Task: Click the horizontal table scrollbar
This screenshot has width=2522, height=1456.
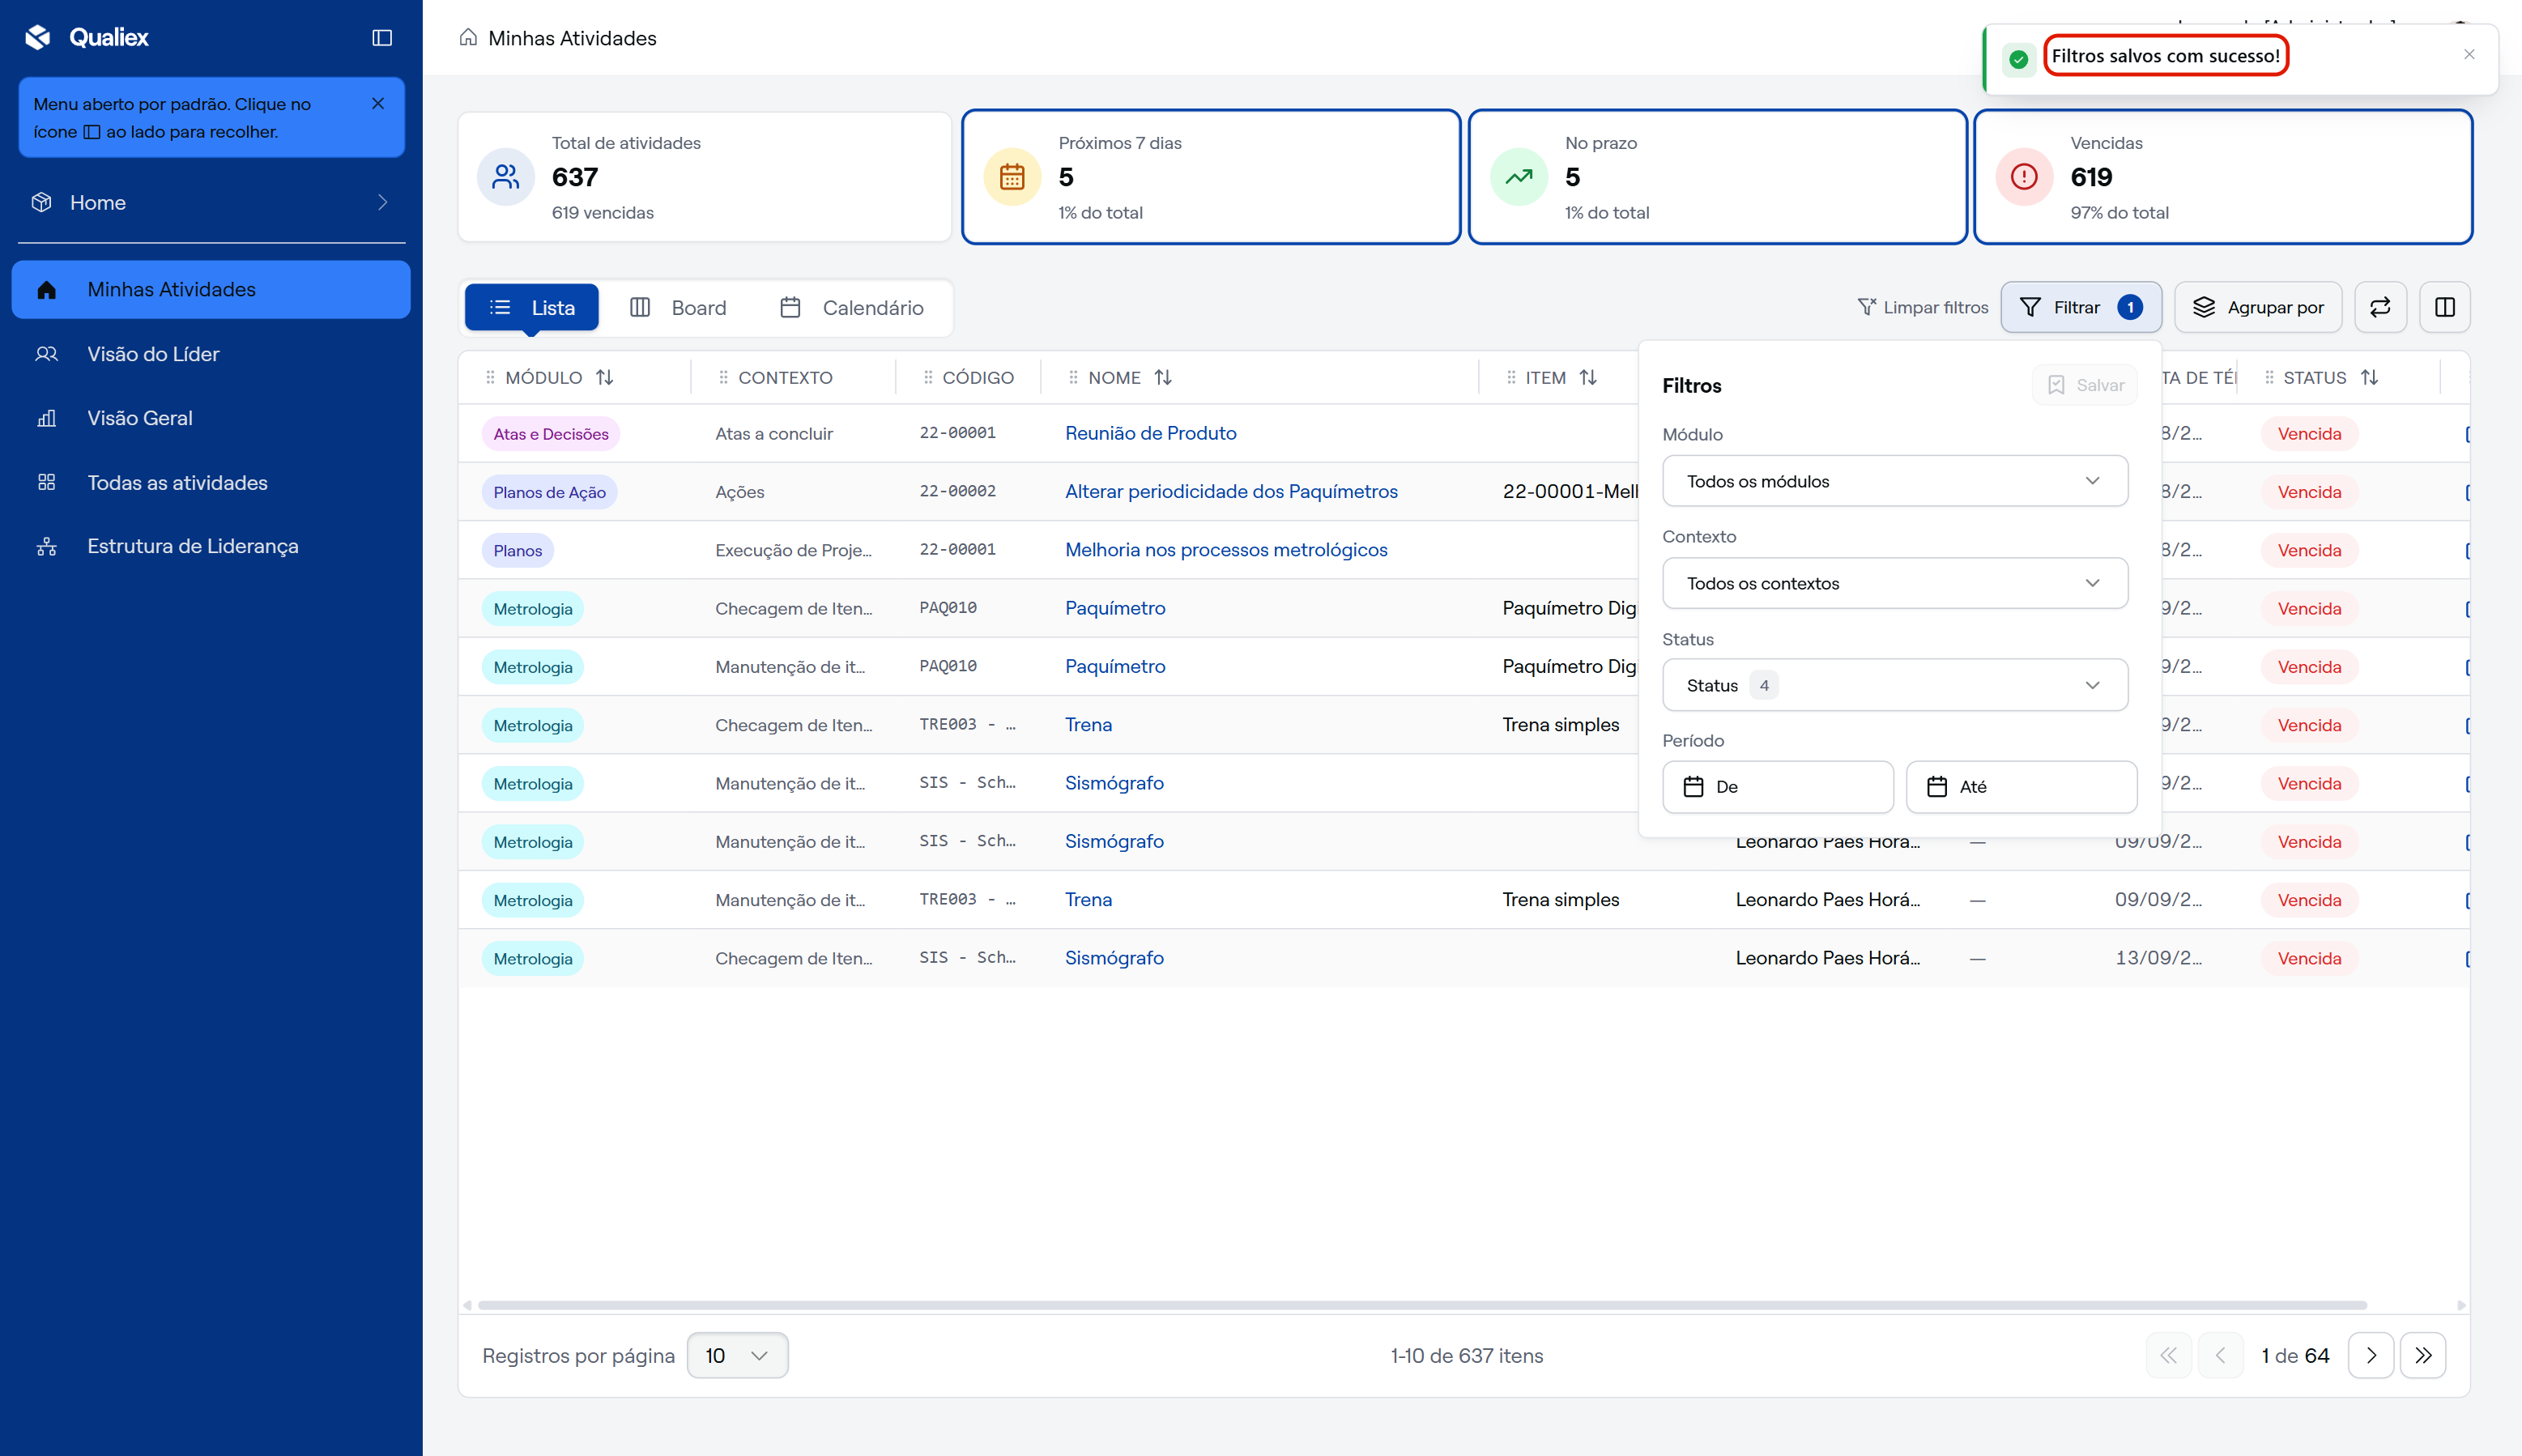Action: pos(1421,1305)
